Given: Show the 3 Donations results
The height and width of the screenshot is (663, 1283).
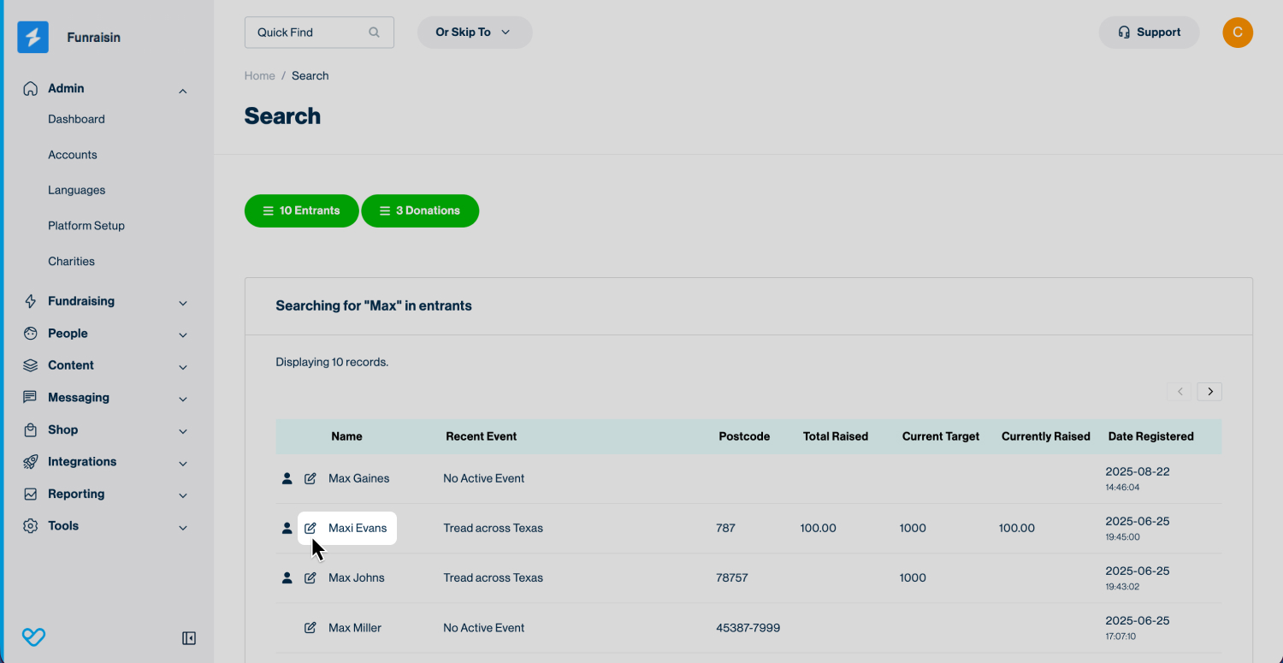Looking at the screenshot, I should point(420,211).
